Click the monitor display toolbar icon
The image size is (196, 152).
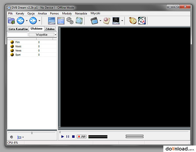click(52, 21)
